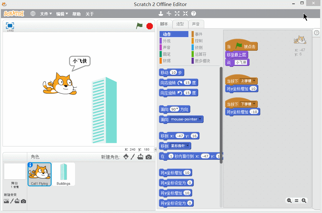Click the teal building on the stage
Image resolution: width=322 pixels, height=213 pixels.
(104, 110)
